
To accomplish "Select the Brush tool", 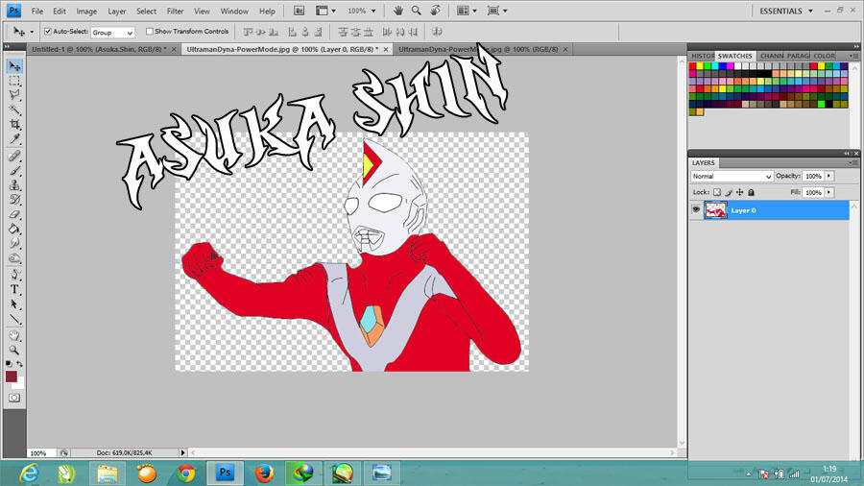I will (14, 171).
